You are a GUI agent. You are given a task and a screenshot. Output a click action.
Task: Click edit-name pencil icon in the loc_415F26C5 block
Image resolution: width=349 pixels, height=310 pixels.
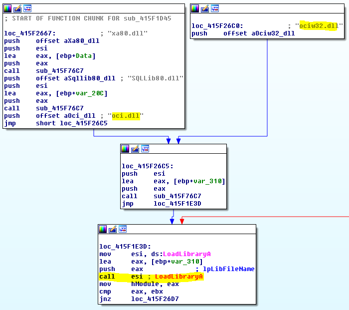(x=135, y=149)
